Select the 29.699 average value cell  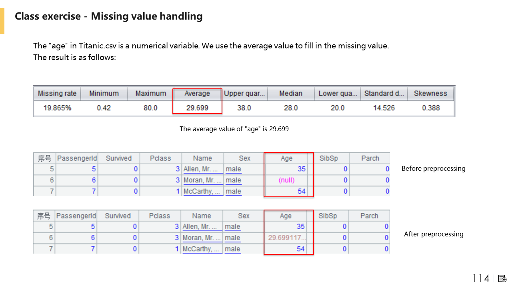197,108
